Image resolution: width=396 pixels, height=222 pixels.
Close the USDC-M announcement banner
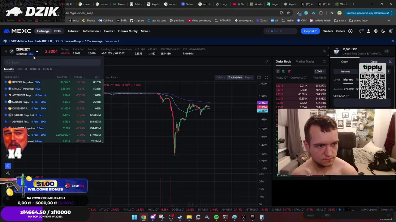[393, 41]
